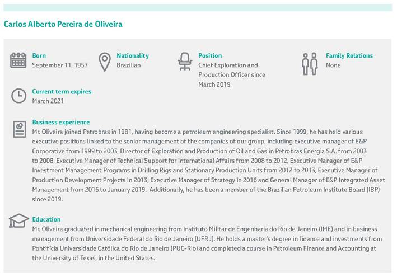The width and height of the screenshot is (397, 277).
Task: Click the Business experience heading
Action: (x=60, y=122)
